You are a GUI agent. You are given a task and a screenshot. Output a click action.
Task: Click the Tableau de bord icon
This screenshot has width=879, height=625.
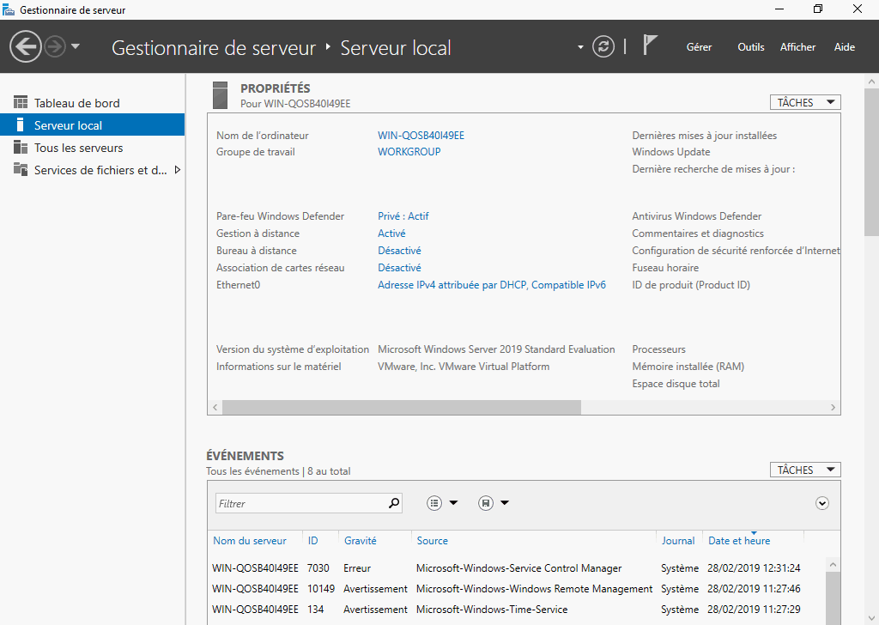21,103
